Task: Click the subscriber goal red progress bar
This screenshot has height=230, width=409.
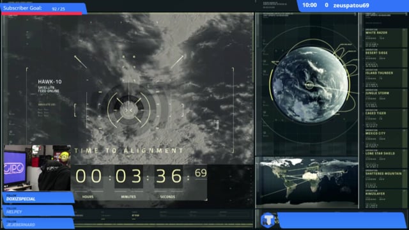Action: click(42, 13)
